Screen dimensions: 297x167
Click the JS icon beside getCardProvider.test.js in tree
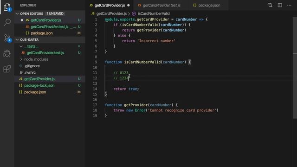pos(23,52)
